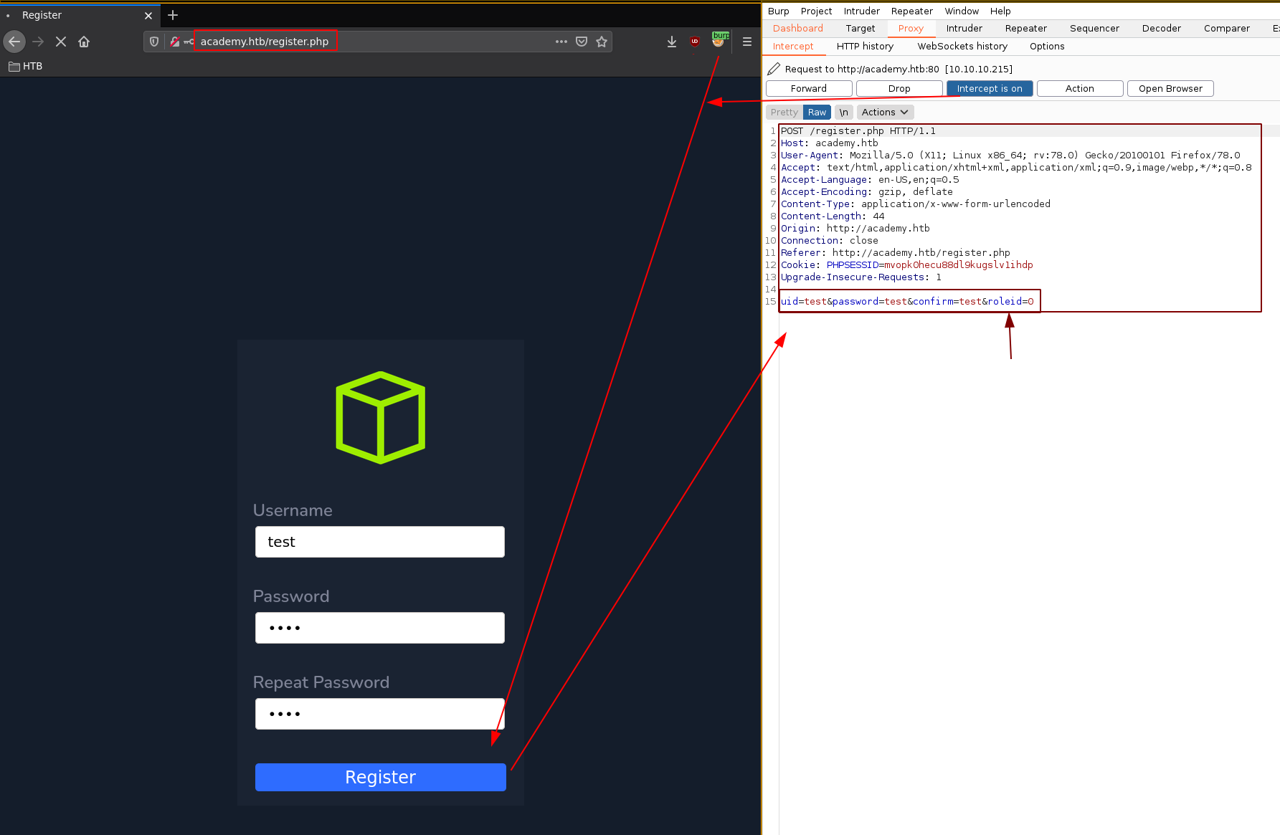Click the FoxyProxy burp extension icon
This screenshot has width=1280, height=835.
point(719,40)
